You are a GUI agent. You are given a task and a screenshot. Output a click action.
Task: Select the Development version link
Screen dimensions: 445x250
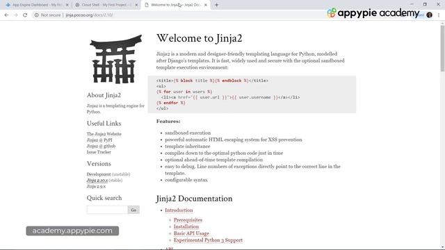[x=99, y=174]
